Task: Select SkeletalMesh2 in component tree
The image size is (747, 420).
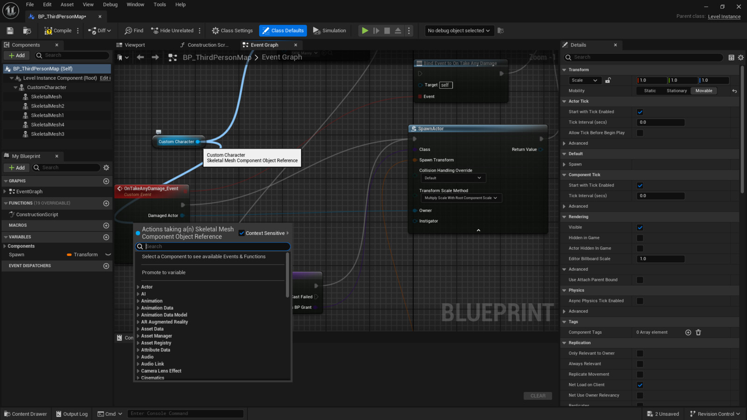Action: point(47,106)
